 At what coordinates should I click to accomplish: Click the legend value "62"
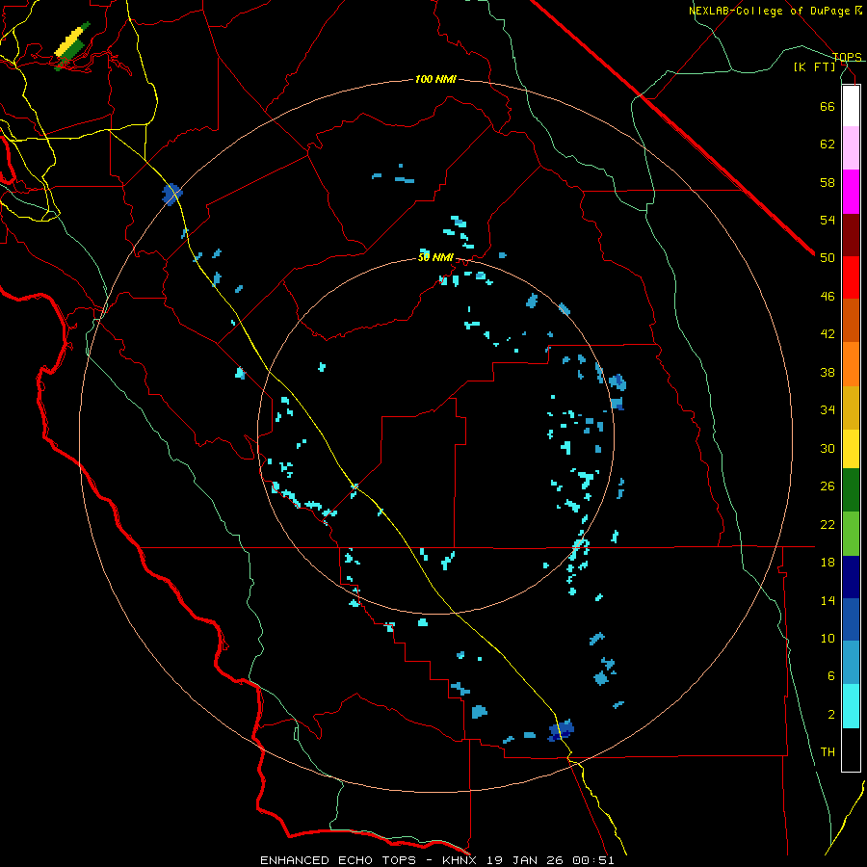click(x=828, y=144)
